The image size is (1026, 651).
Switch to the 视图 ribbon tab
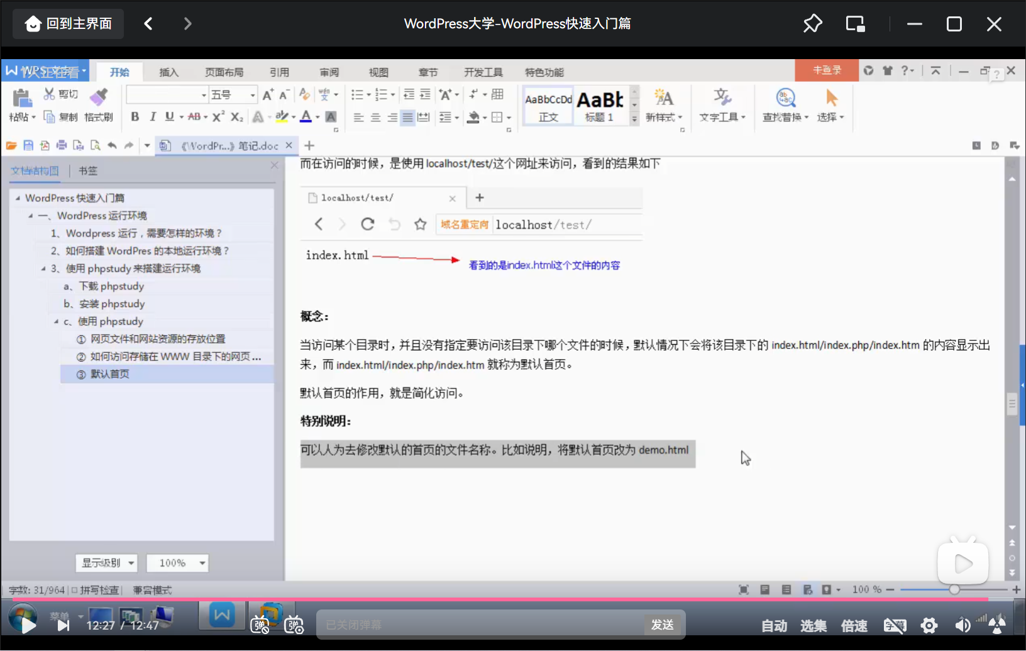coord(378,72)
